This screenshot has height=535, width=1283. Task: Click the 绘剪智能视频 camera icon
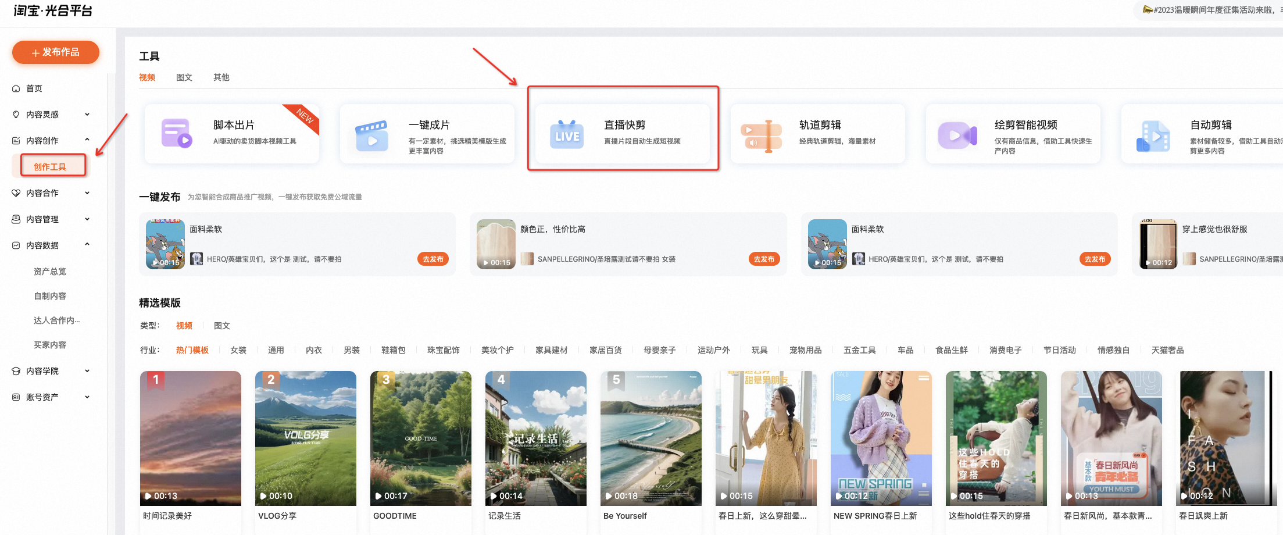coord(957,135)
